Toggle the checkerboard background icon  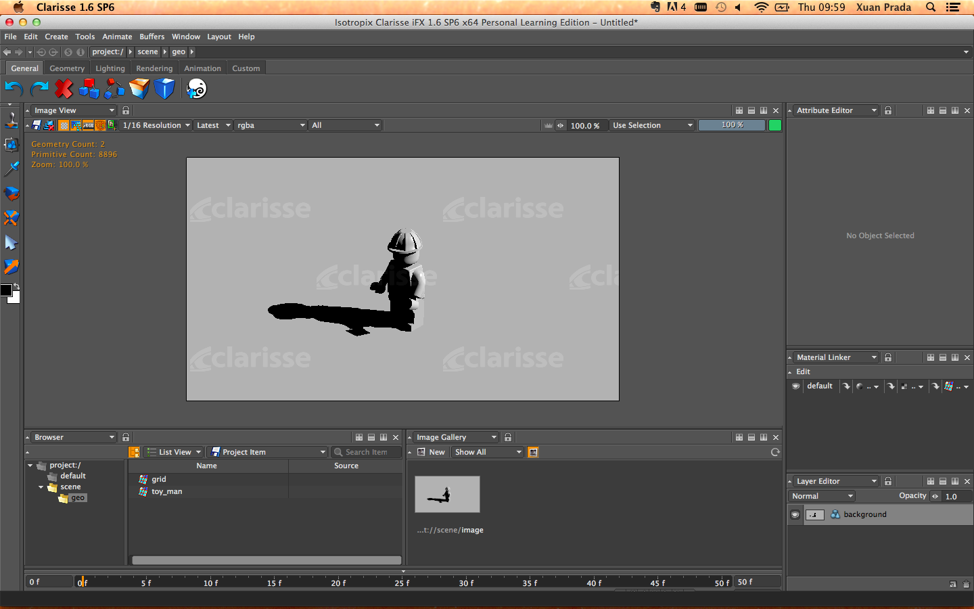tap(64, 125)
